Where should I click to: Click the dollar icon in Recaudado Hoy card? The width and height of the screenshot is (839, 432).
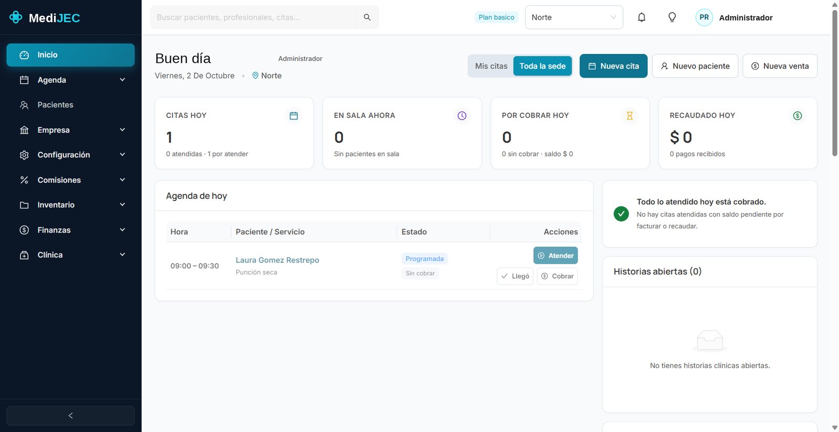(798, 116)
